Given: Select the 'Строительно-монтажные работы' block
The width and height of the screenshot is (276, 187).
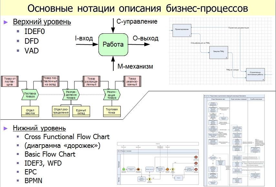Looking at the screenshot, I should pos(255,74).
